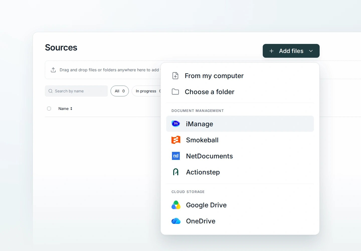
Task: Choose Actionstep from the list
Action: click(x=240, y=172)
